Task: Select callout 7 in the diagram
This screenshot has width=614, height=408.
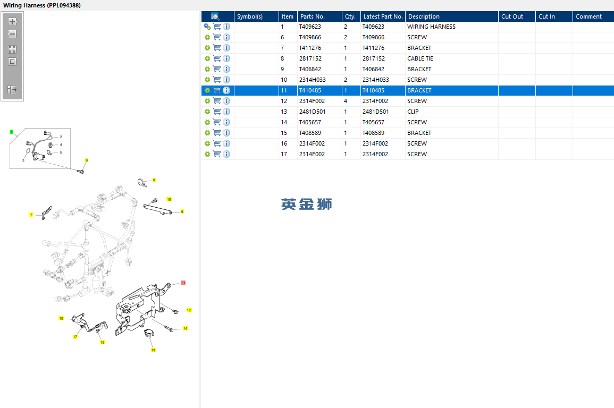Action: [x=31, y=215]
